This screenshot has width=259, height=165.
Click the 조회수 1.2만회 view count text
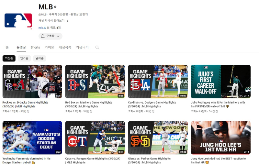(x=10, y=111)
